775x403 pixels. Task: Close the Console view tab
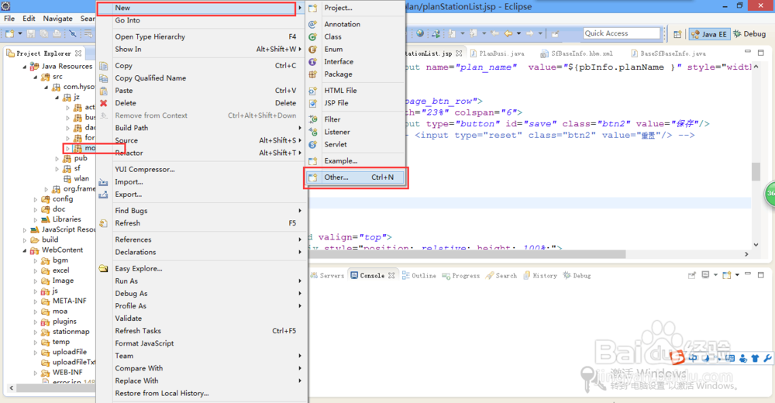(x=391, y=275)
